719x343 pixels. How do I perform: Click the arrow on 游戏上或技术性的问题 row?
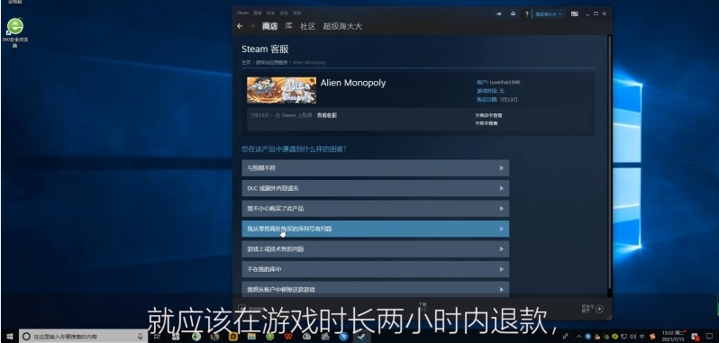tap(501, 249)
